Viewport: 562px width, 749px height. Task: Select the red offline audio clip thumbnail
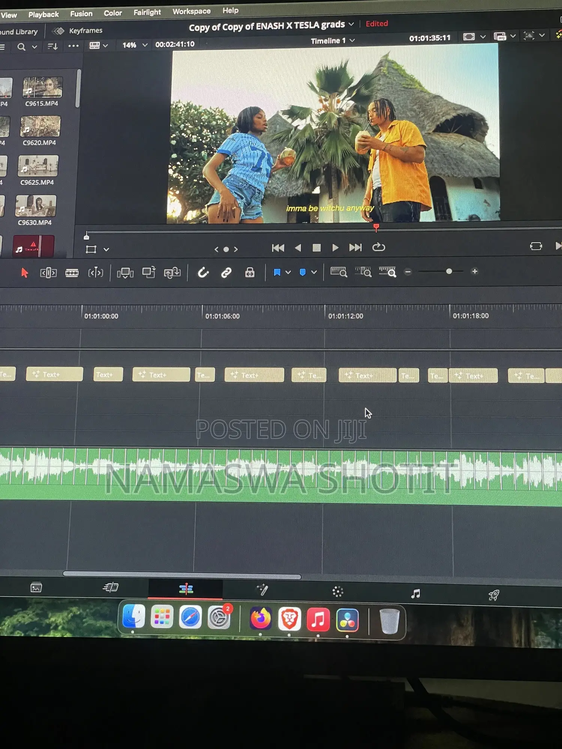pos(33,246)
